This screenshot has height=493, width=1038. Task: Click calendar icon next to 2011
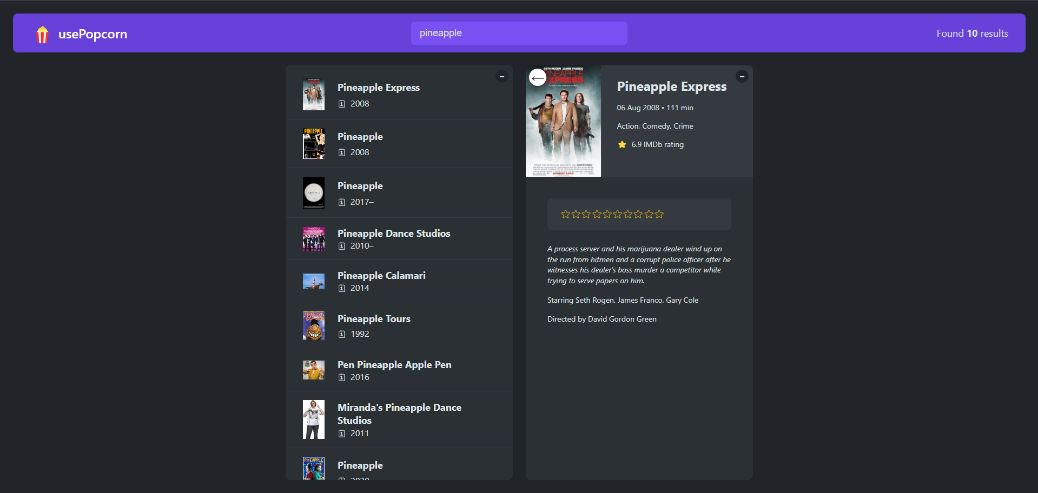(342, 434)
